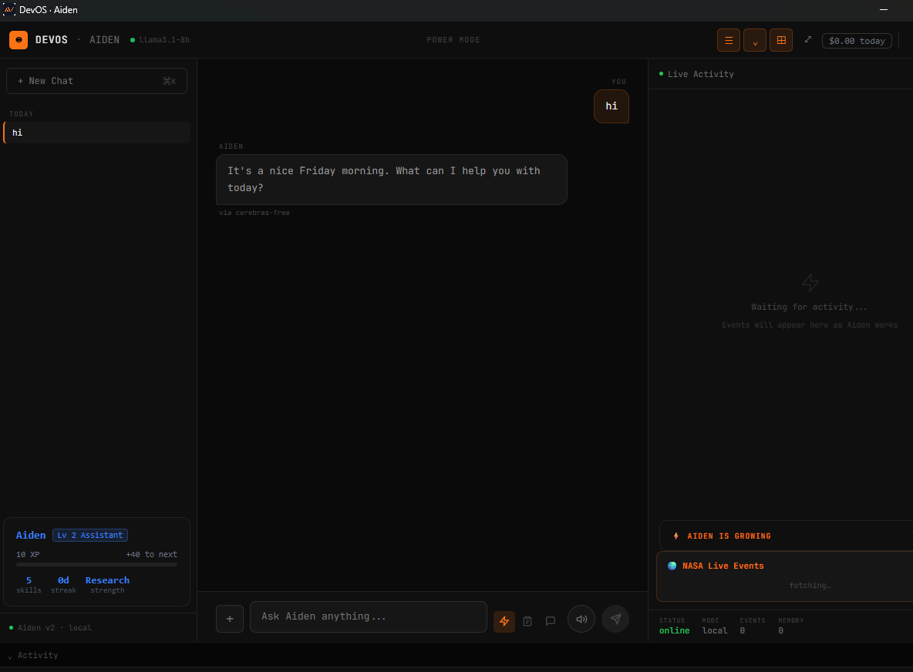The image size is (913, 672).
Task: Click the DevOS logo icon top left
Action: tap(18, 39)
